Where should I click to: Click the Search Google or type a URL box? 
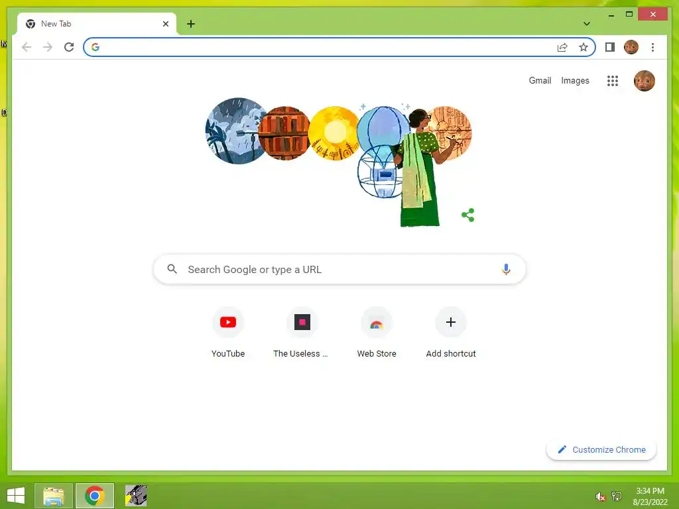point(339,269)
